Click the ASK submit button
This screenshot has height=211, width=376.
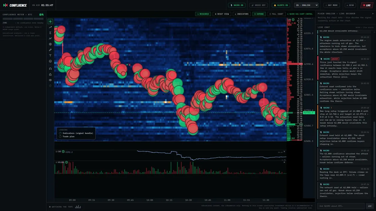tap(370, 206)
